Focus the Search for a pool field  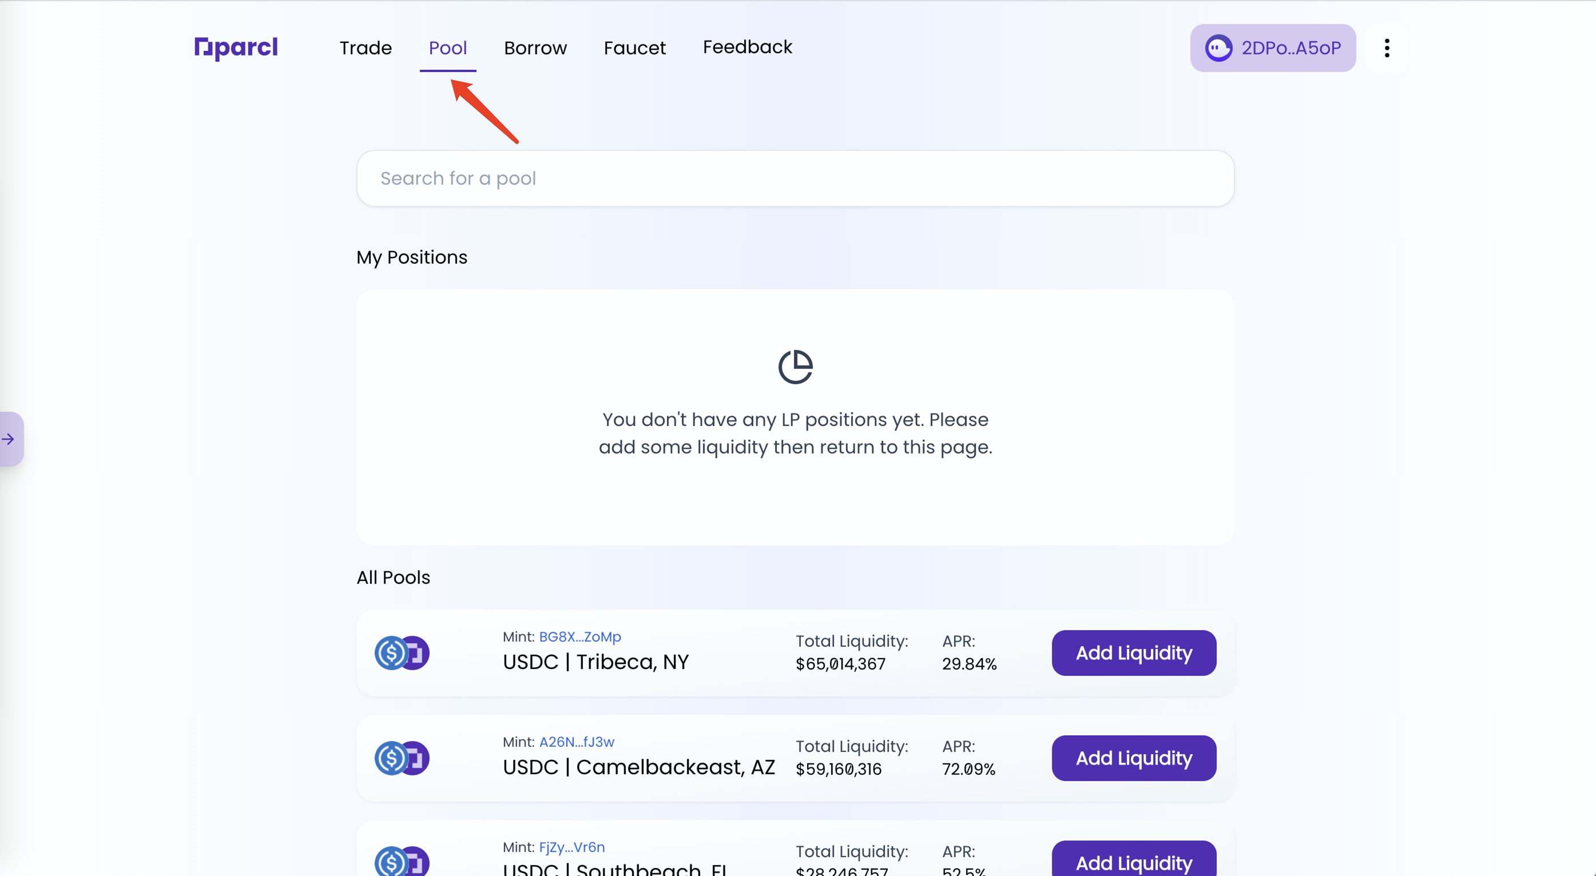[x=796, y=178]
